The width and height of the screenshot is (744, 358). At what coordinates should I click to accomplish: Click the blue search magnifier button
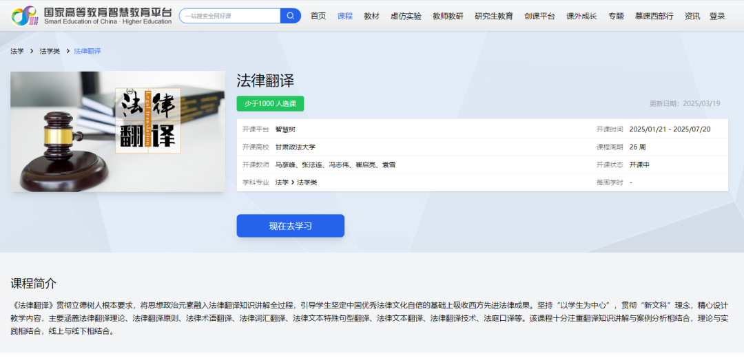[291, 16]
